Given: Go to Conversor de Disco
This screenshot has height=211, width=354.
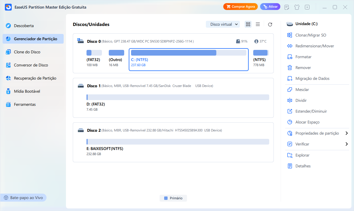Looking at the screenshot, I should click(33, 65).
